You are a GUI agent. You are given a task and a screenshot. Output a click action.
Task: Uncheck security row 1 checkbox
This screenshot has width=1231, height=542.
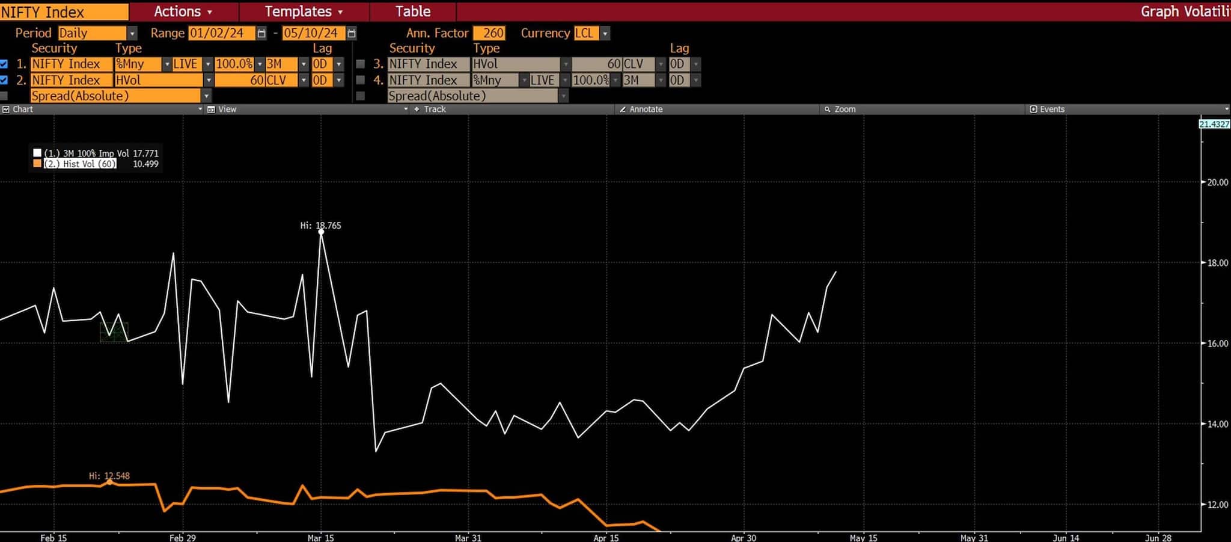pyautogui.click(x=4, y=64)
